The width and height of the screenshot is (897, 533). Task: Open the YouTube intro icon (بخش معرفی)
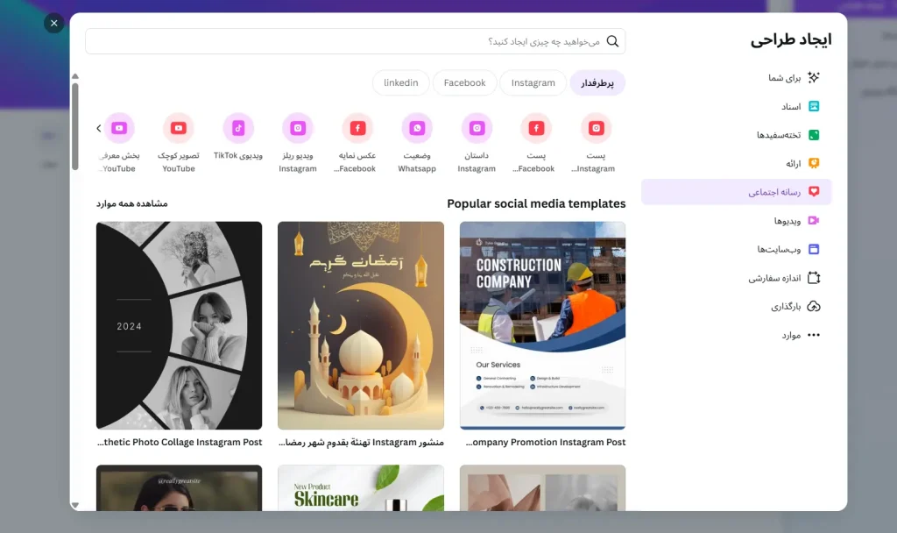pos(119,128)
